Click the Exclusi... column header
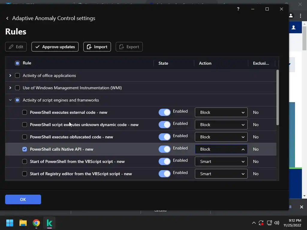Viewport: 307px width, 230px height. (261, 63)
